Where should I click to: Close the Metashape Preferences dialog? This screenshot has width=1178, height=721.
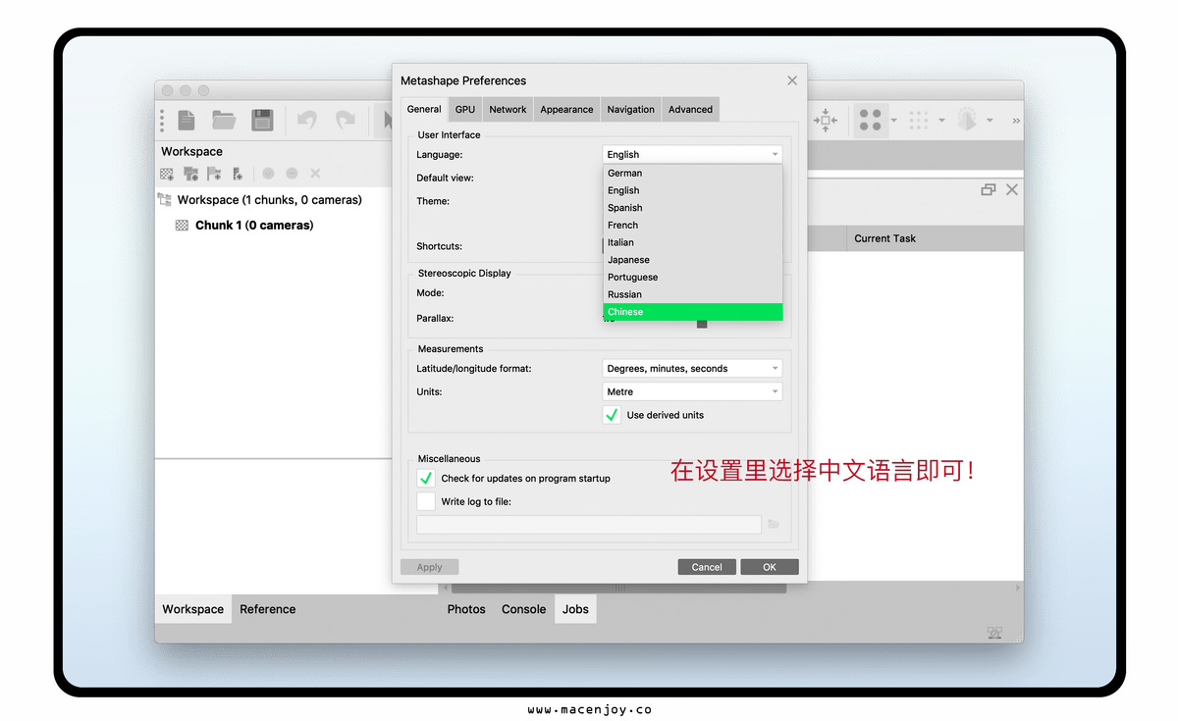tap(792, 80)
